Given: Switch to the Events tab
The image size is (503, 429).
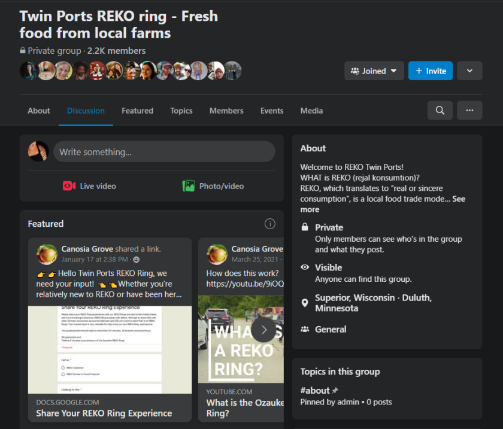Looking at the screenshot, I should tap(272, 111).
